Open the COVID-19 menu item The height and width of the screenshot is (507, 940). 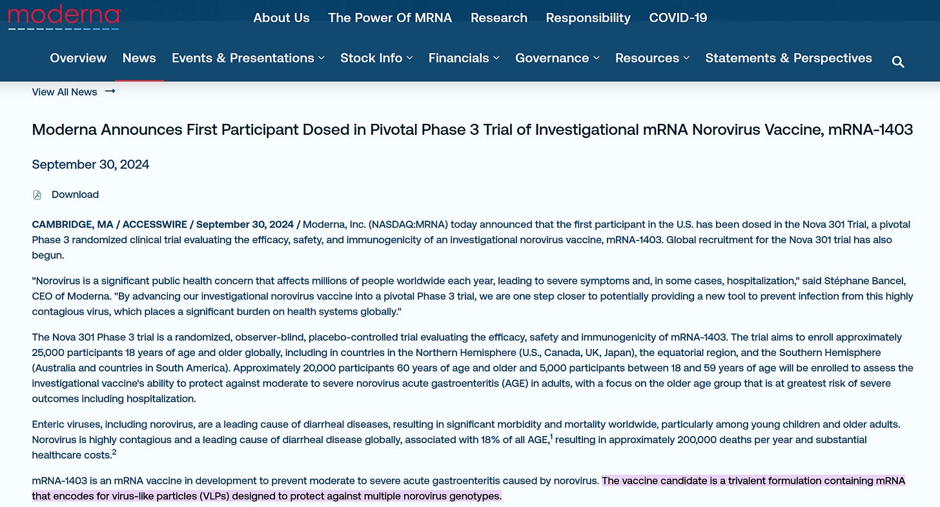point(678,18)
